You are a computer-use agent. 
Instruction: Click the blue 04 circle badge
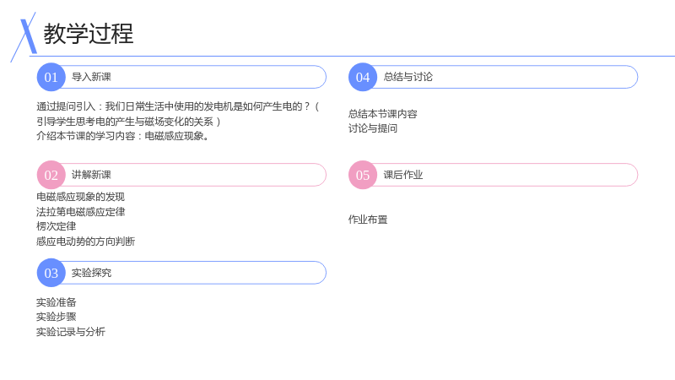coord(363,77)
